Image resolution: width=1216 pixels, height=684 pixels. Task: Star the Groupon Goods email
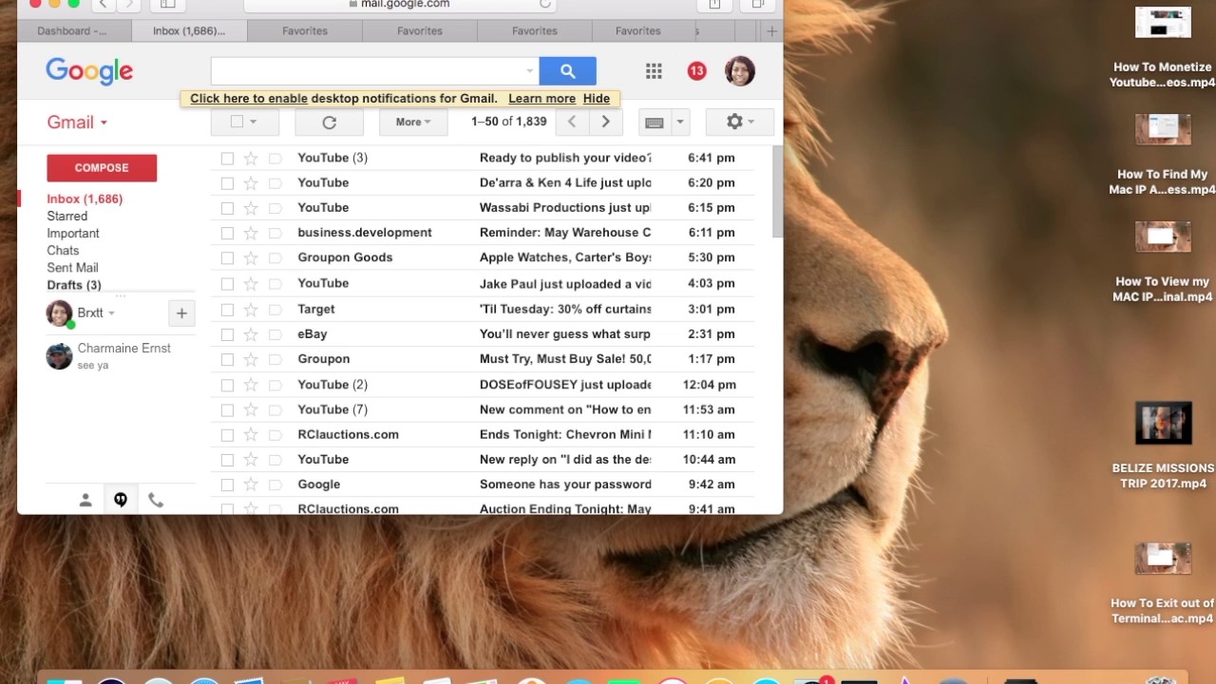pos(251,257)
